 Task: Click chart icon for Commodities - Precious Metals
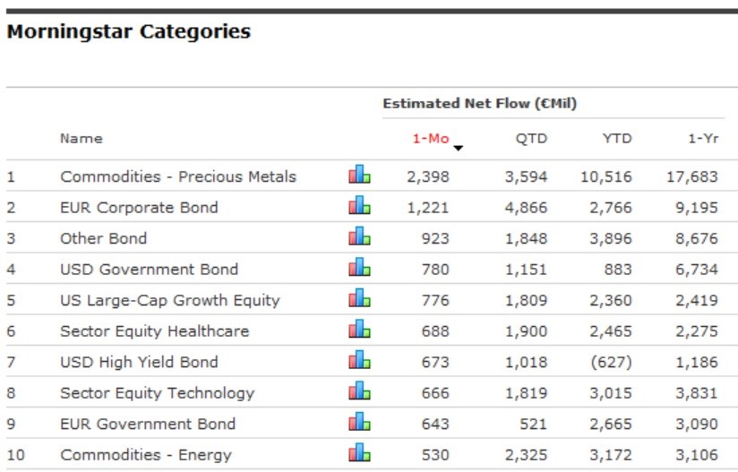pyautogui.click(x=359, y=176)
